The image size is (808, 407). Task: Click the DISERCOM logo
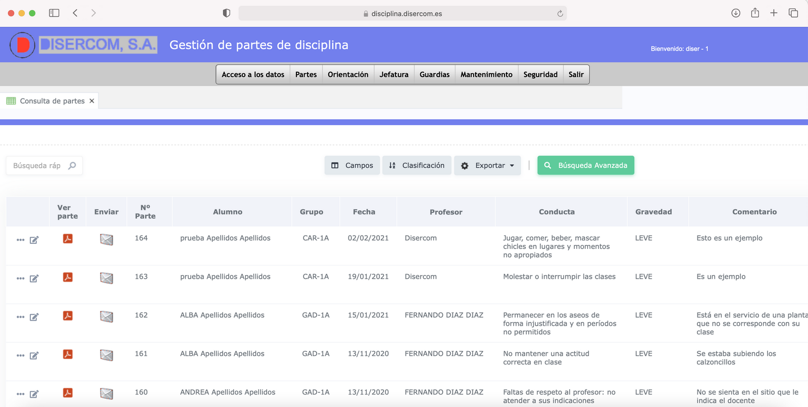[84, 45]
